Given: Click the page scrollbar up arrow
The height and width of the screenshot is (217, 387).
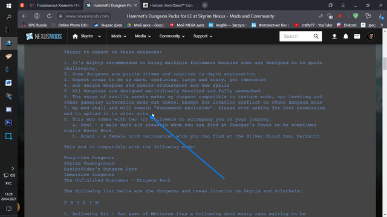Looking at the screenshot, I should pyautogui.click(x=385, y=31).
